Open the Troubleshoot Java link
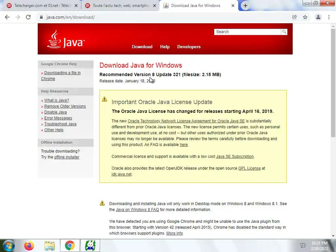 coord(60,124)
